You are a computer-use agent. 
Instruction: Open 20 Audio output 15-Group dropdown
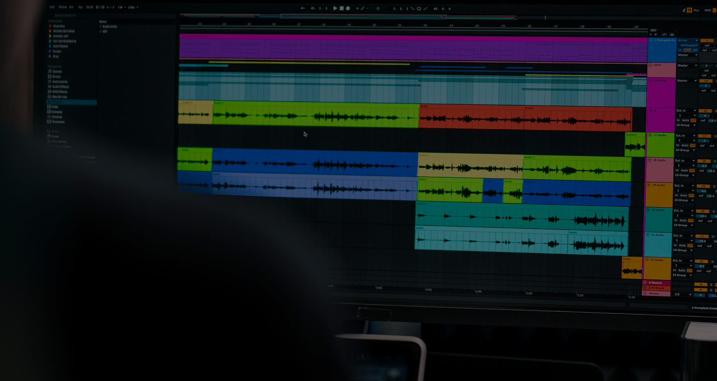(x=684, y=225)
